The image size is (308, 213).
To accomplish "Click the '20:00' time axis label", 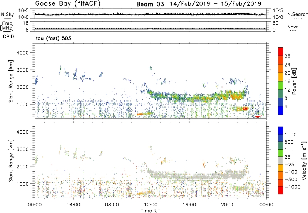I will (228, 205).
